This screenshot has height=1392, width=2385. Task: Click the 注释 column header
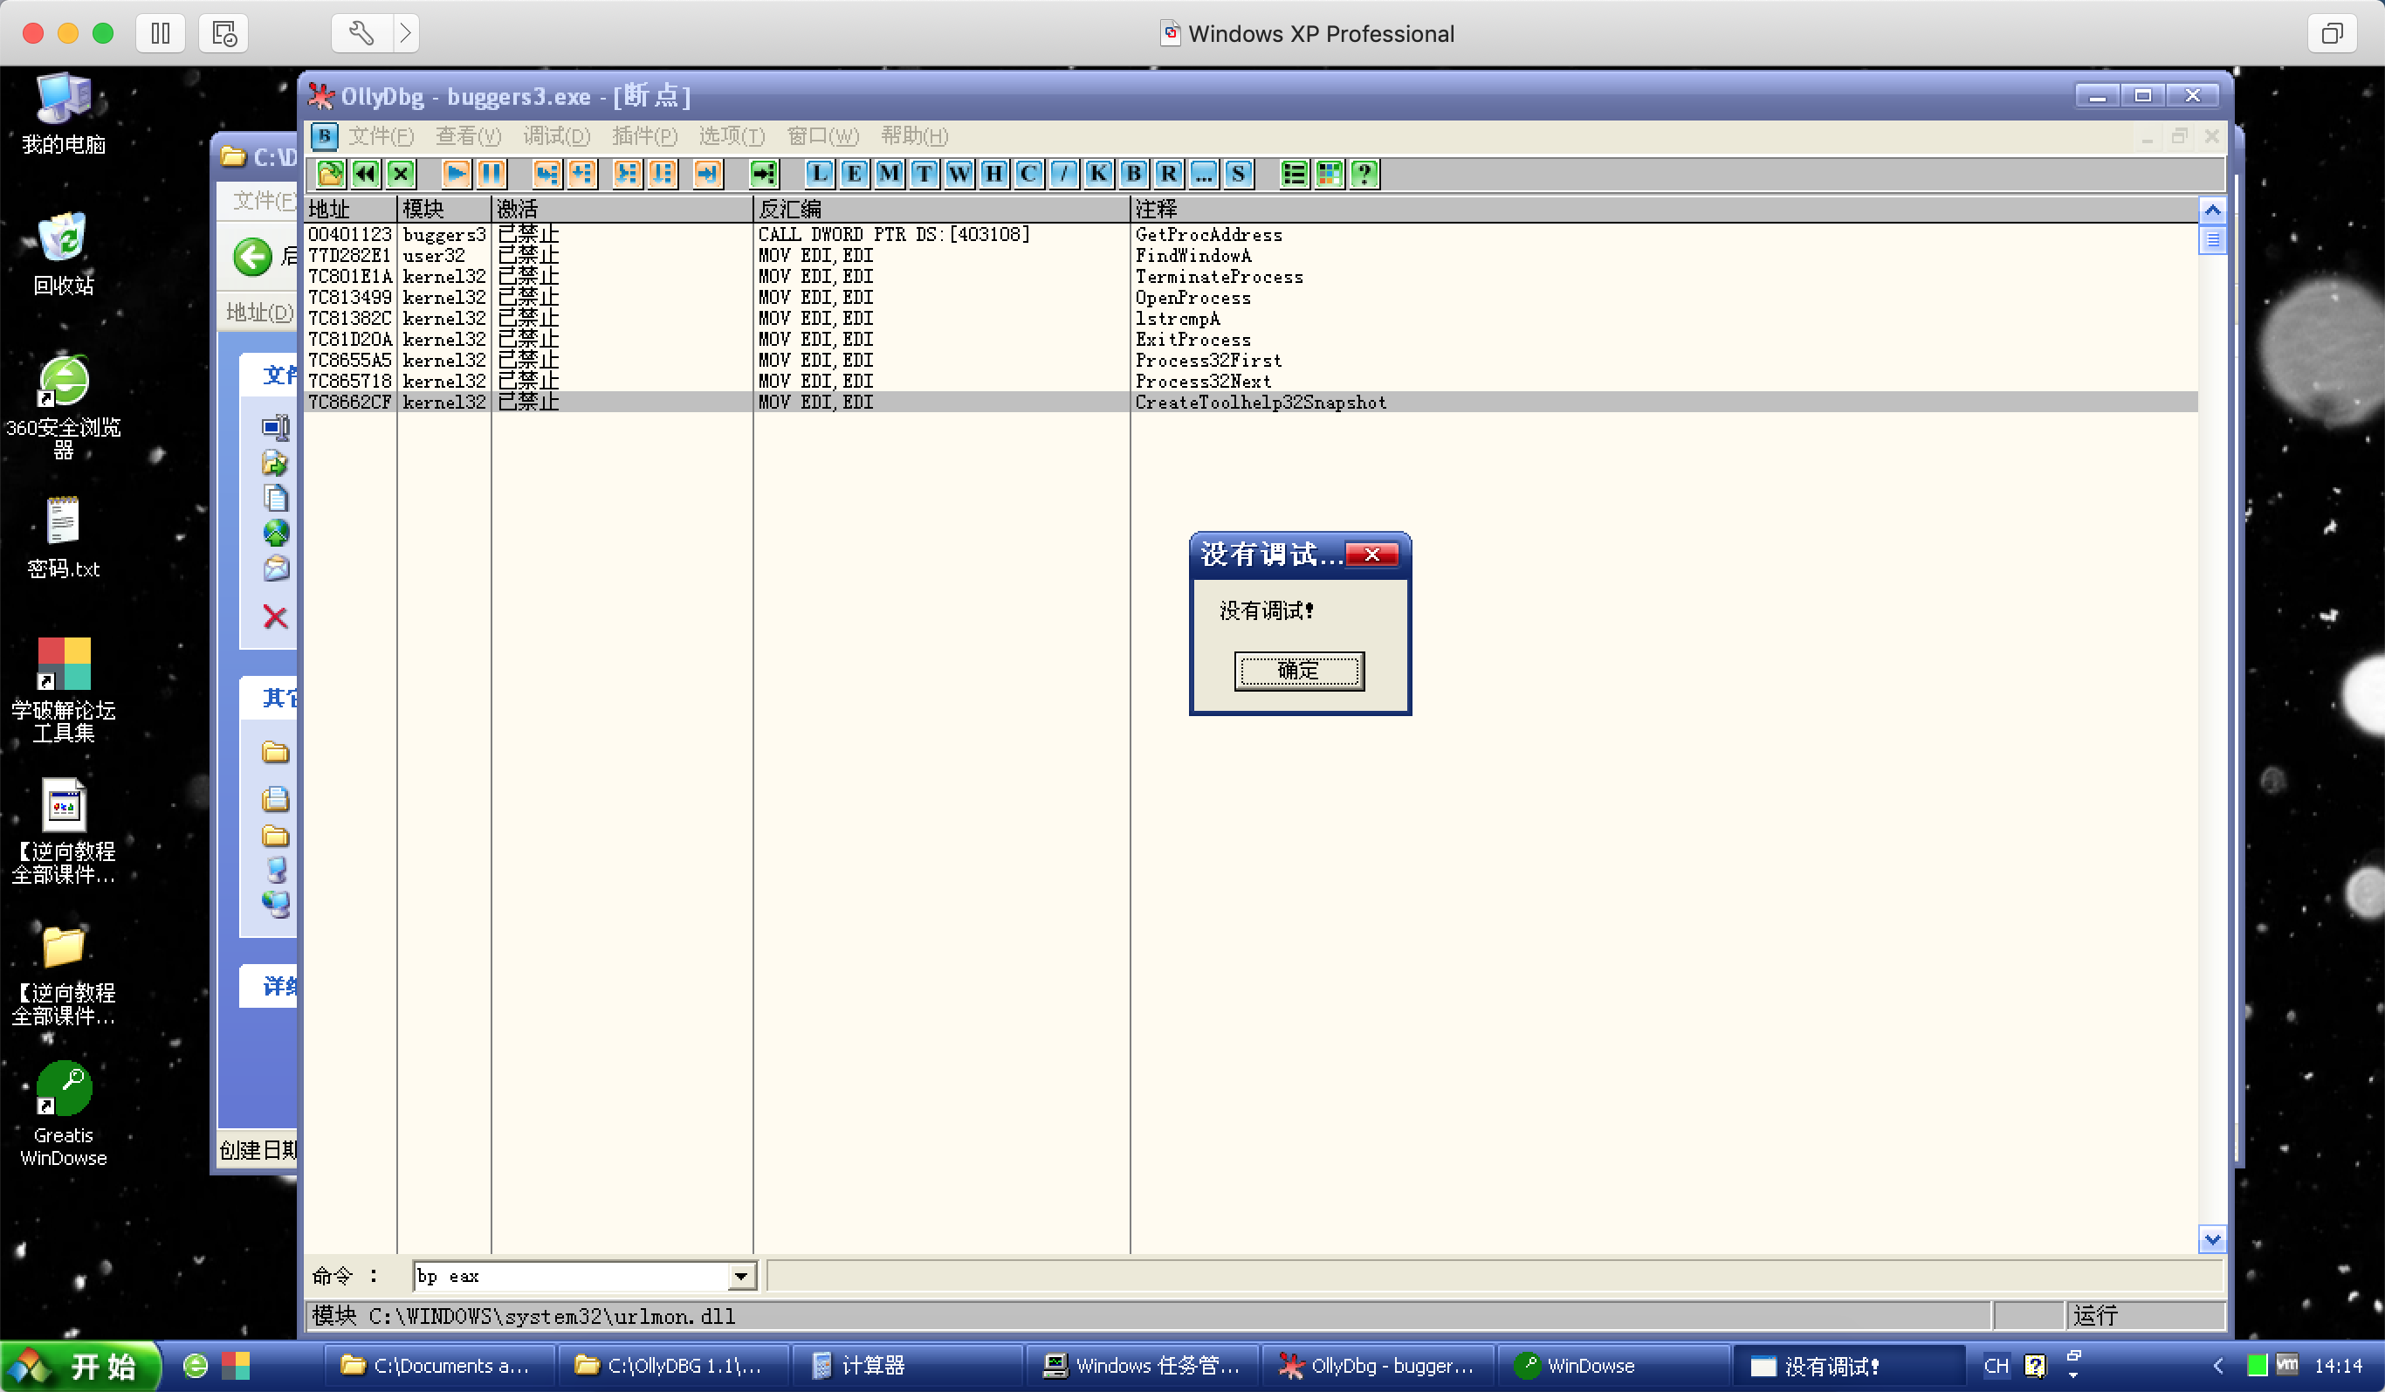[x=1155, y=209]
